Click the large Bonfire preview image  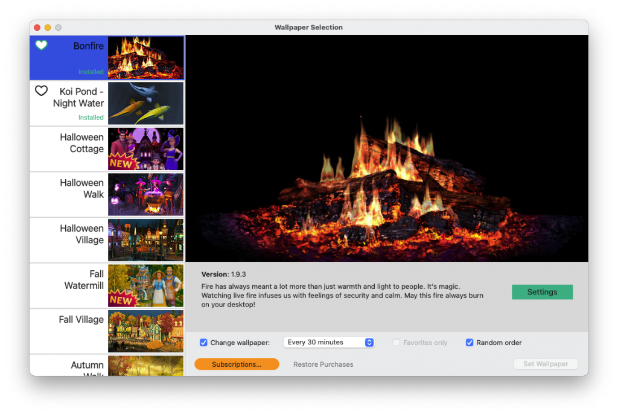(387, 148)
